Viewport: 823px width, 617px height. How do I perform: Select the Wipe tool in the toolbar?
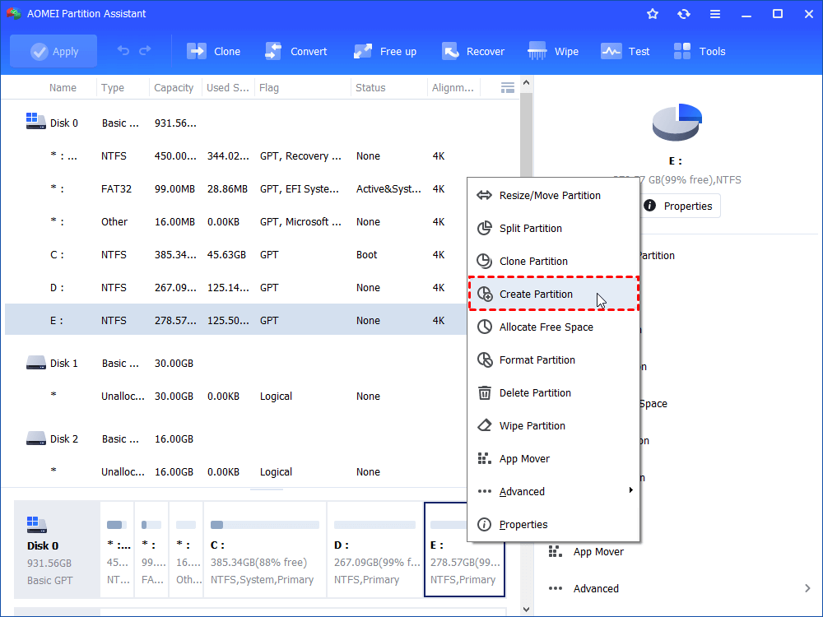(553, 50)
